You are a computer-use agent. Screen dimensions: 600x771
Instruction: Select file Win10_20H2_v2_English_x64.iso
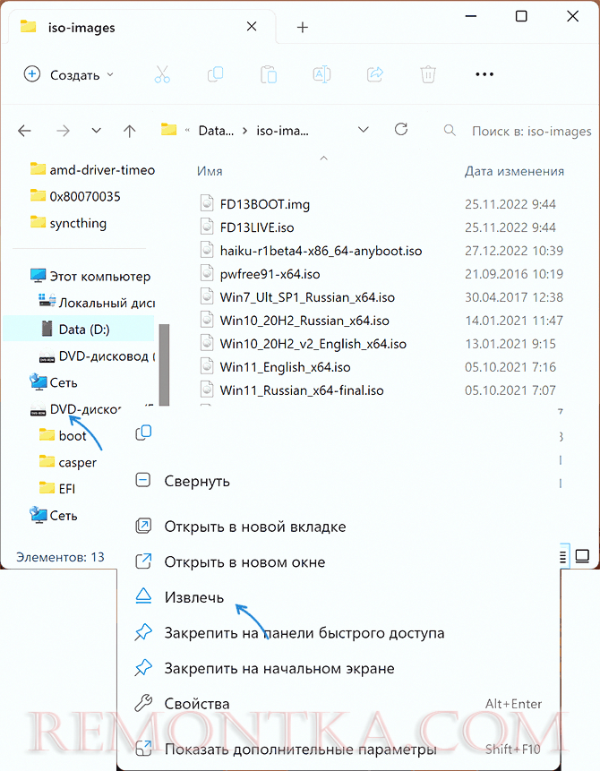[313, 344]
